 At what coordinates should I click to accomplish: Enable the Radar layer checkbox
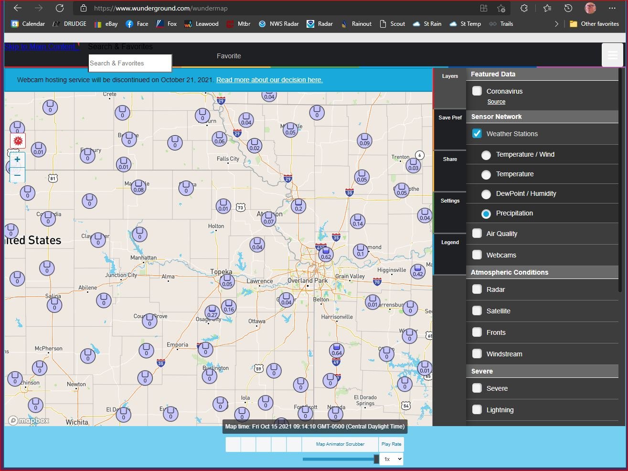point(477,289)
